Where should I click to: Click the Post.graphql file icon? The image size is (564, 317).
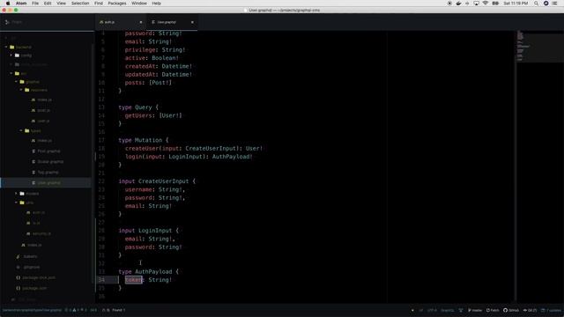coord(33,151)
